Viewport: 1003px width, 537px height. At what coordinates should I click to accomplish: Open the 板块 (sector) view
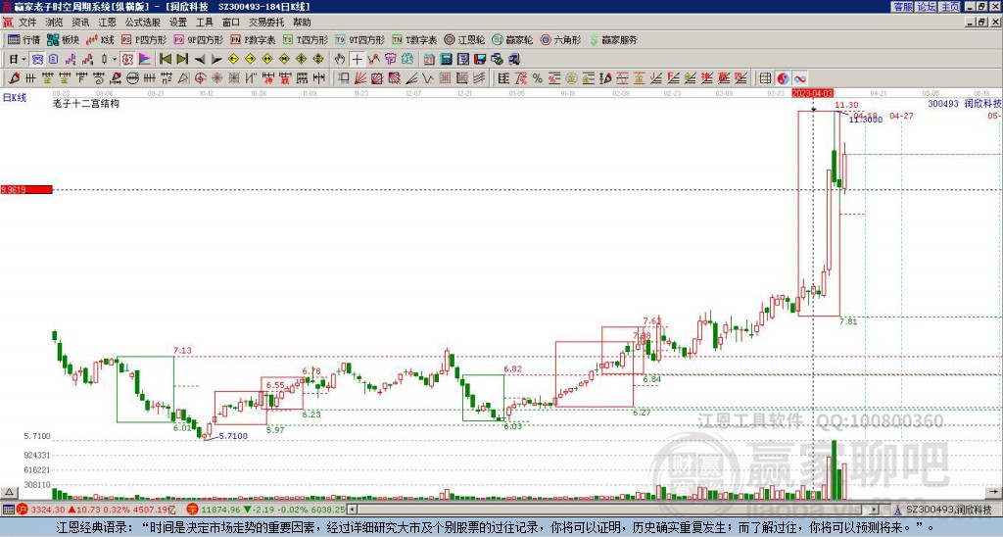[x=63, y=40]
